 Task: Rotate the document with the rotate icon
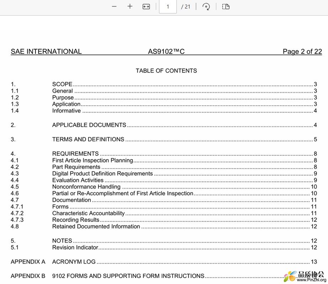(206, 7)
